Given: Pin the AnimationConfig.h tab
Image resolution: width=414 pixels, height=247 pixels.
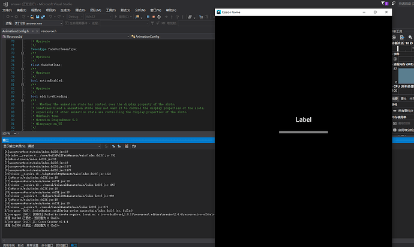Looking at the screenshot, I should tap(33, 31).
